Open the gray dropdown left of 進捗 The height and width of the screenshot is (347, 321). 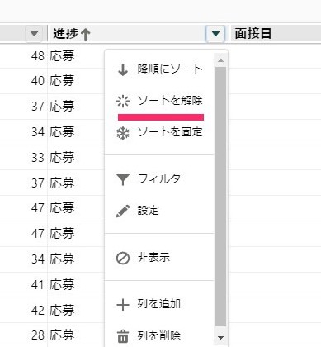point(34,34)
